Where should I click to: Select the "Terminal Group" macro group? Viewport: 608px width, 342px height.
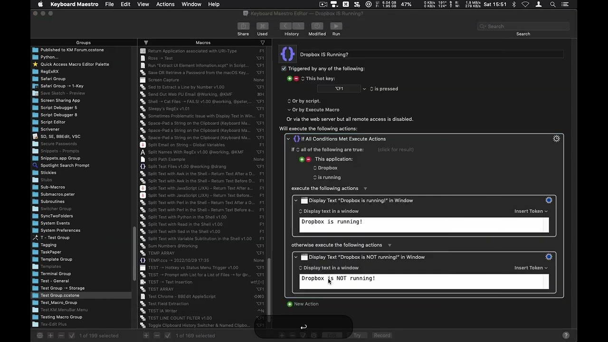pos(81,274)
